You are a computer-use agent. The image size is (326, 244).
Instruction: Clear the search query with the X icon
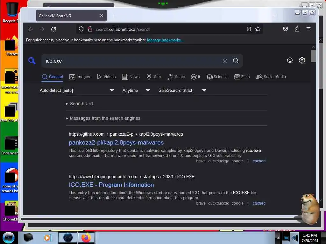coord(225,61)
